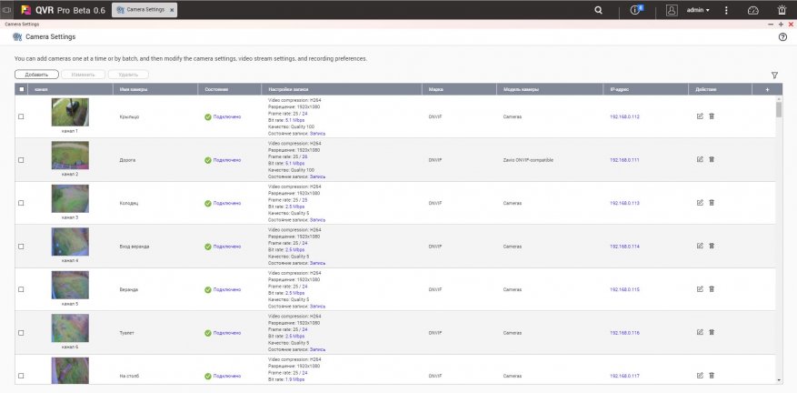Image resolution: width=797 pixels, height=393 pixels.
Task: Delete the camera at 192.168.0.111
Action: [x=712, y=159]
